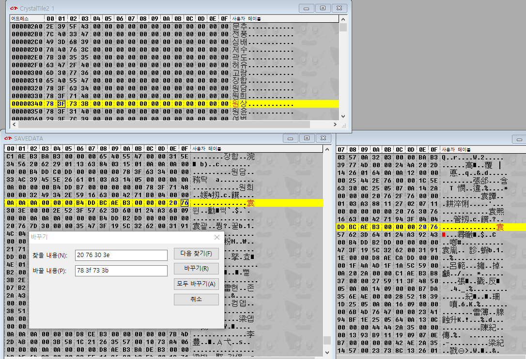Screen dimensions: 526x359
Task: Click 다음 찾기(F) find next button
Action: 196,254
